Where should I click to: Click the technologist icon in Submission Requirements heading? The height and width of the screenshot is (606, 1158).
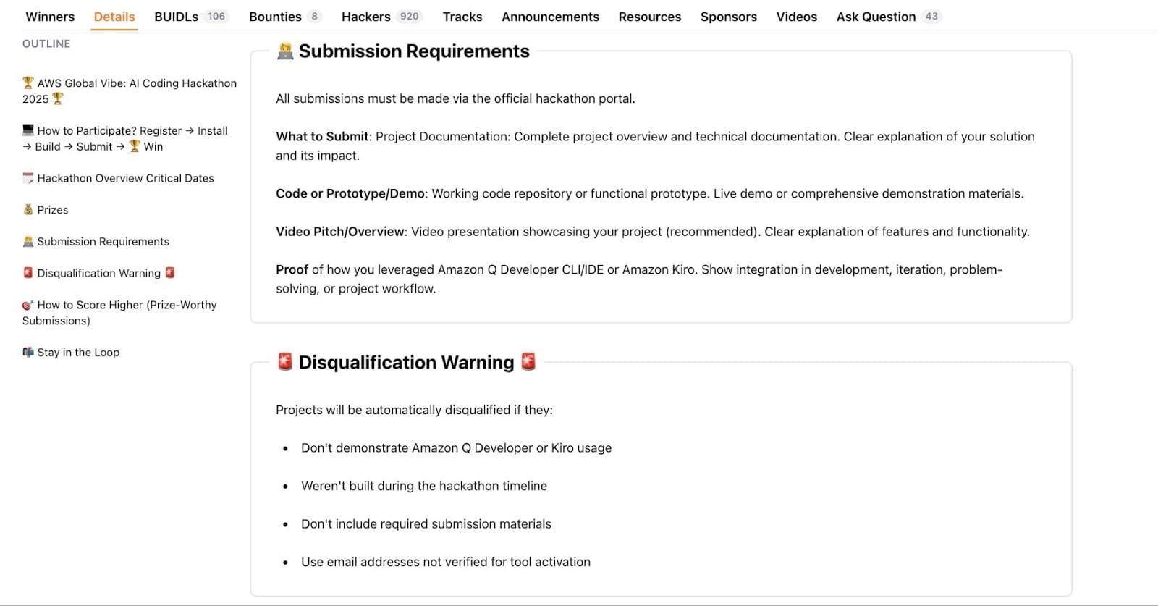tap(285, 51)
